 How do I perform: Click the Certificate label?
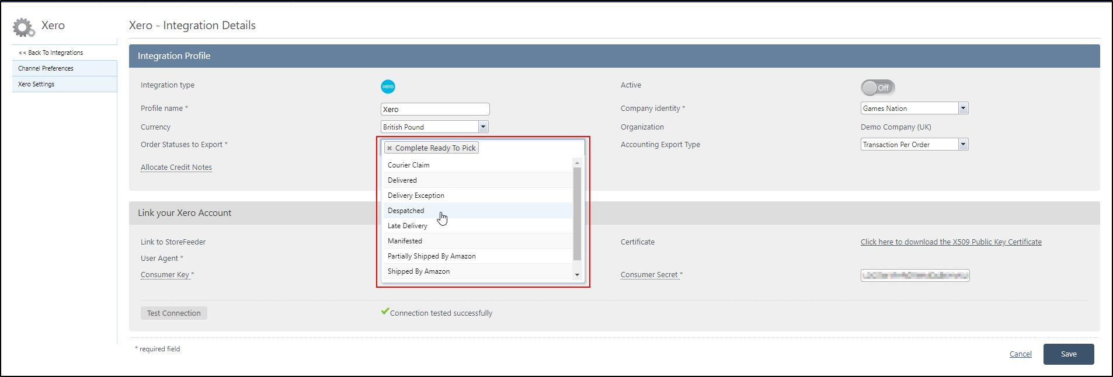tap(638, 242)
